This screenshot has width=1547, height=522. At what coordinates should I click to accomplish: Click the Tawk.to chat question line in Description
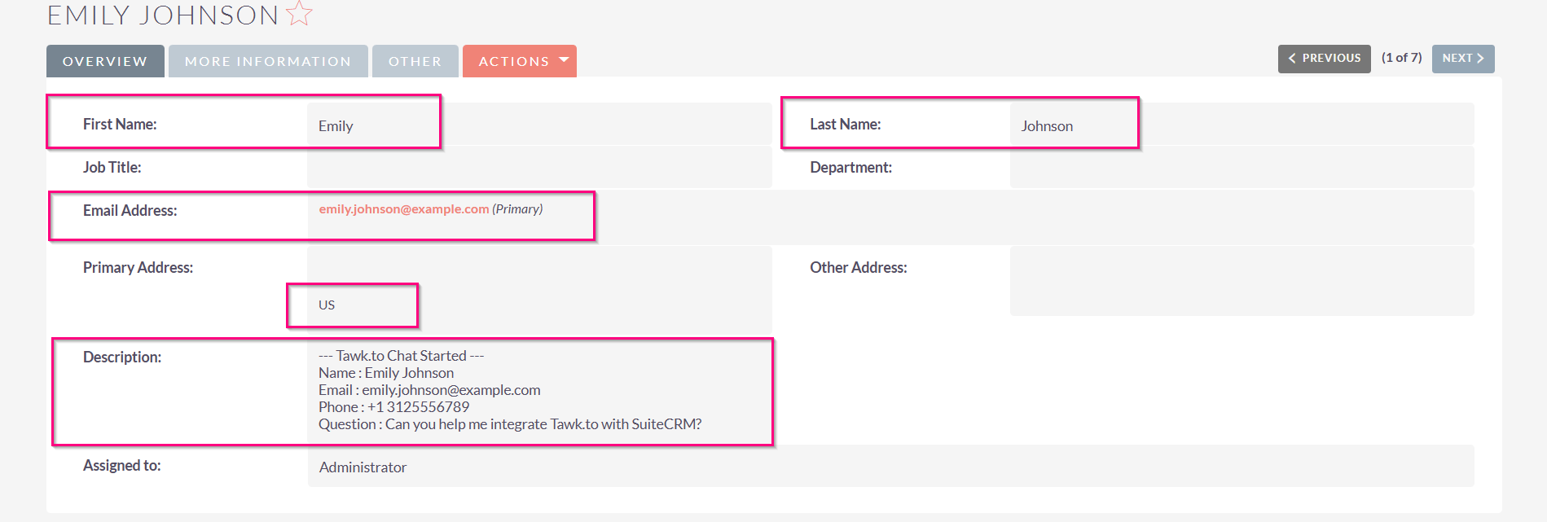(x=509, y=424)
